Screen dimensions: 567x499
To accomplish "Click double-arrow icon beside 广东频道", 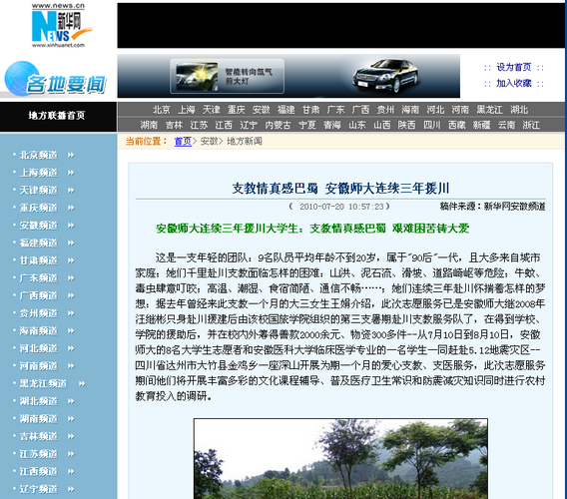I will 71,278.
